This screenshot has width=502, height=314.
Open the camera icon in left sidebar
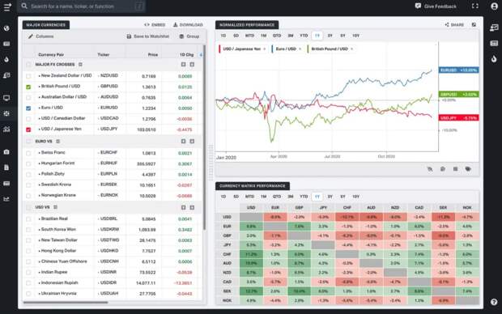[x=6, y=151]
